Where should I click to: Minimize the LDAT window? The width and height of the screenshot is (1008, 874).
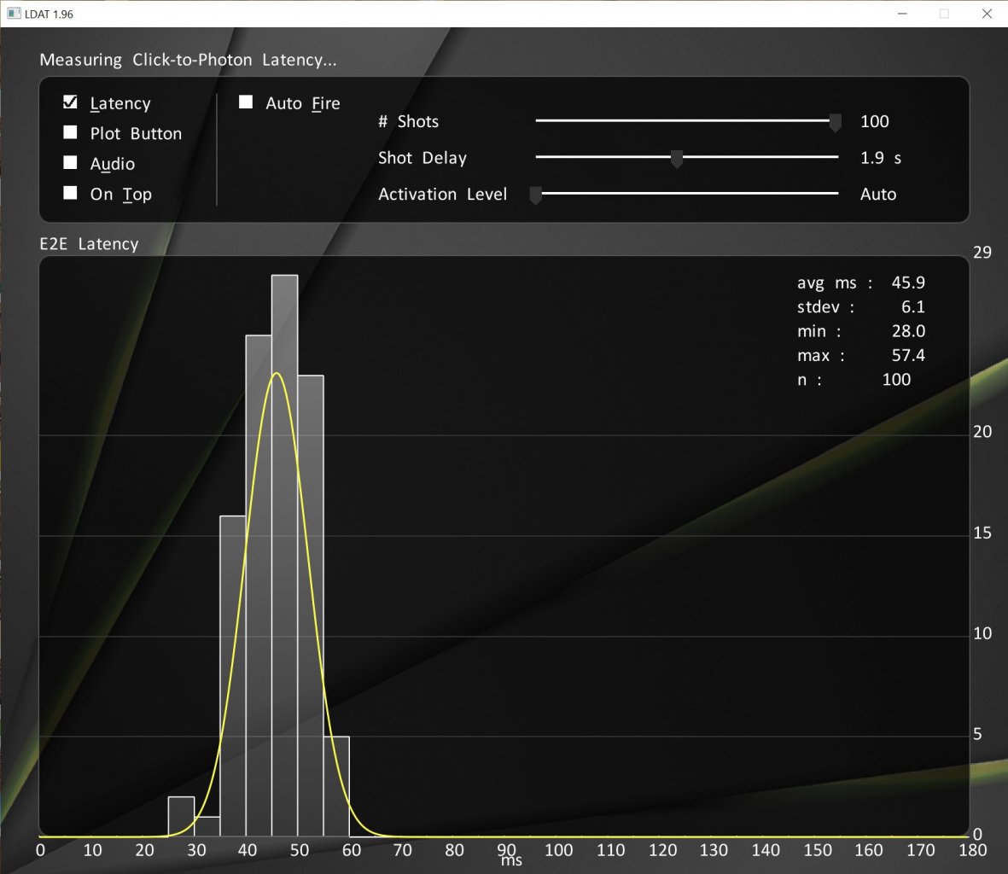click(x=902, y=14)
